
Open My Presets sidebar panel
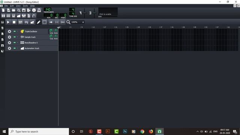3,40
